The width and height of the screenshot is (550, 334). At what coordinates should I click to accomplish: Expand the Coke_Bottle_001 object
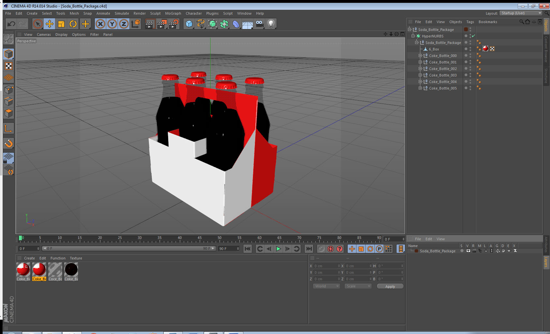click(420, 62)
